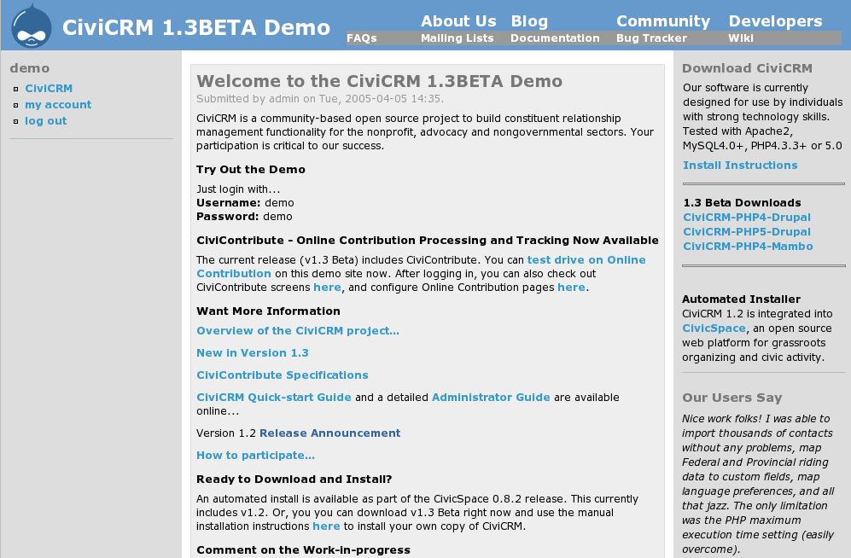Click the CiviCRM 1.3BETA Demo site title

[x=196, y=27]
